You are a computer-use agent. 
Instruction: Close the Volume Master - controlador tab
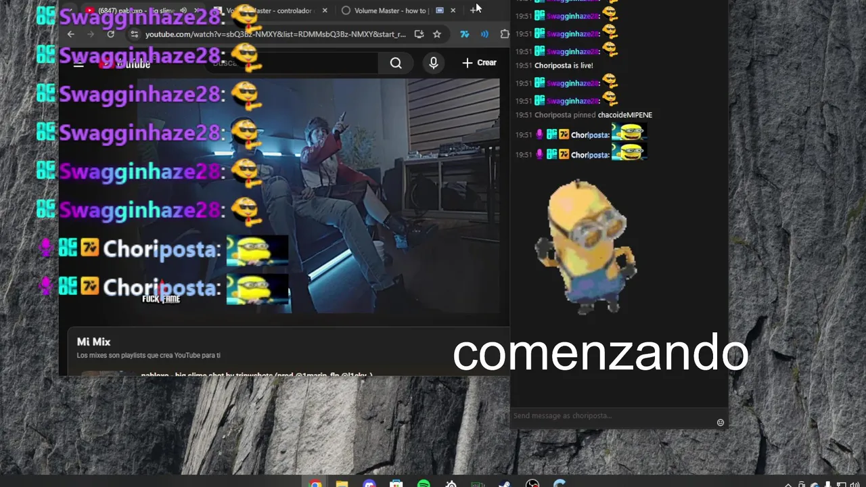(x=325, y=10)
